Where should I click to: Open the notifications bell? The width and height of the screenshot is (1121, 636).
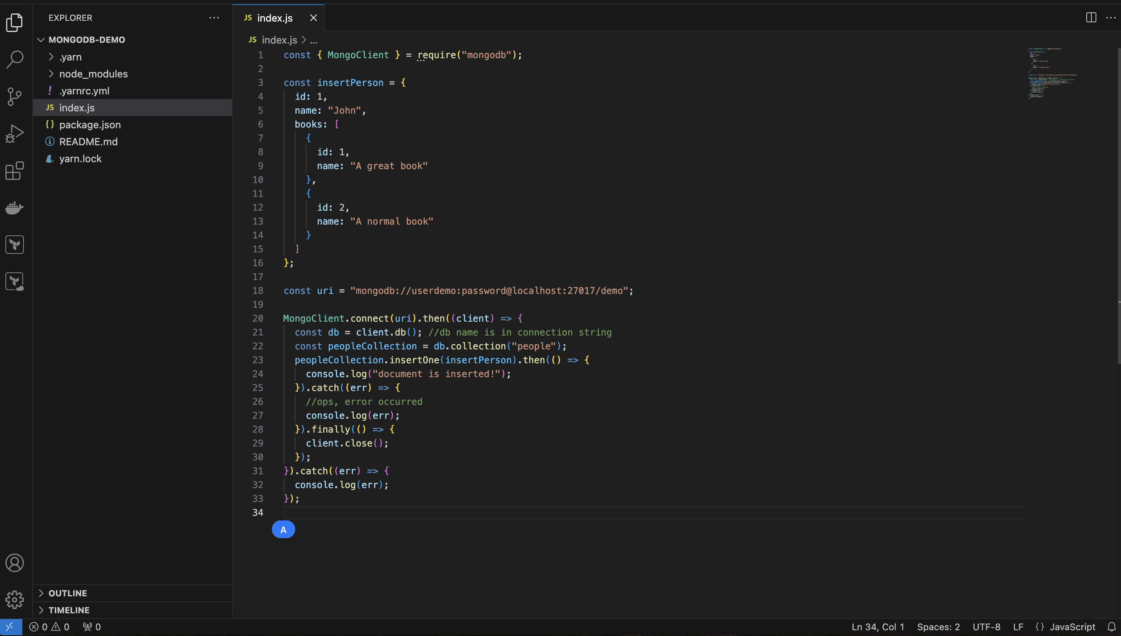pos(1111,627)
